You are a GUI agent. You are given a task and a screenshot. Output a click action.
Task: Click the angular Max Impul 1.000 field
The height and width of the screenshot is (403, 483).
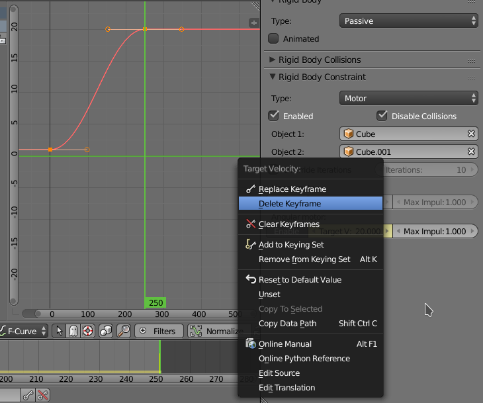[435, 231]
